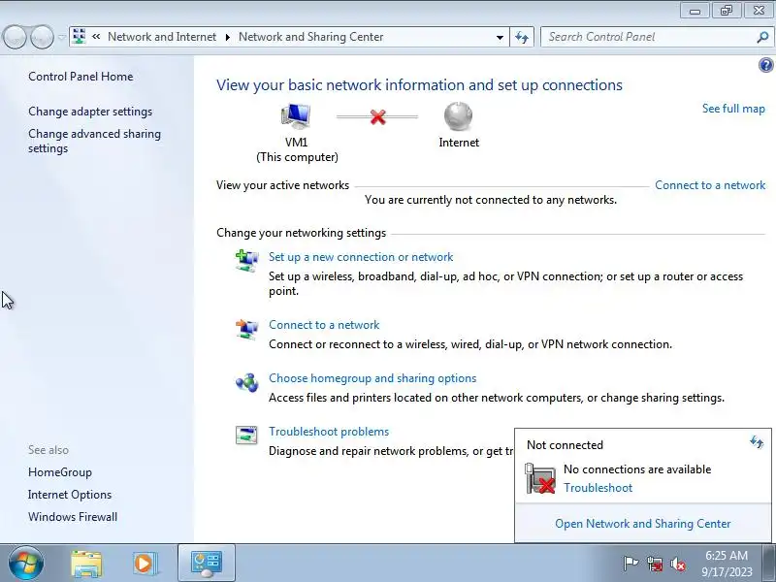The width and height of the screenshot is (776, 582).
Task: Click the disconnected network adapter icon in popup
Action: pos(540,478)
